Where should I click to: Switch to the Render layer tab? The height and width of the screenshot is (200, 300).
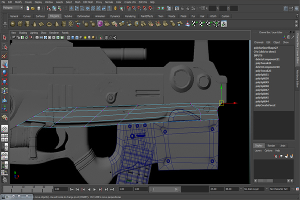[x=271, y=145]
